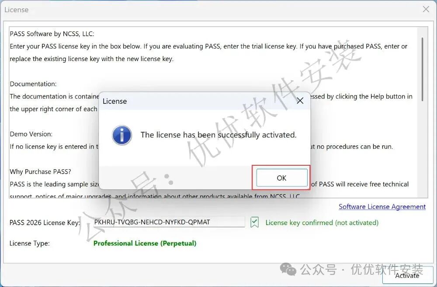The width and height of the screenshot is (437, 287).
Task: Click the WeChat logo in the watermark
Action: [288, 269]
